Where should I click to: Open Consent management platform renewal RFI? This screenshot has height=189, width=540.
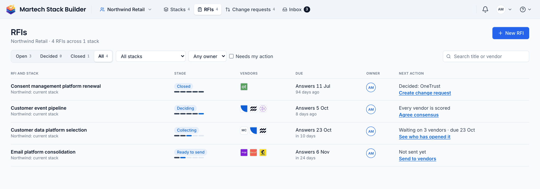pos(56,86)
